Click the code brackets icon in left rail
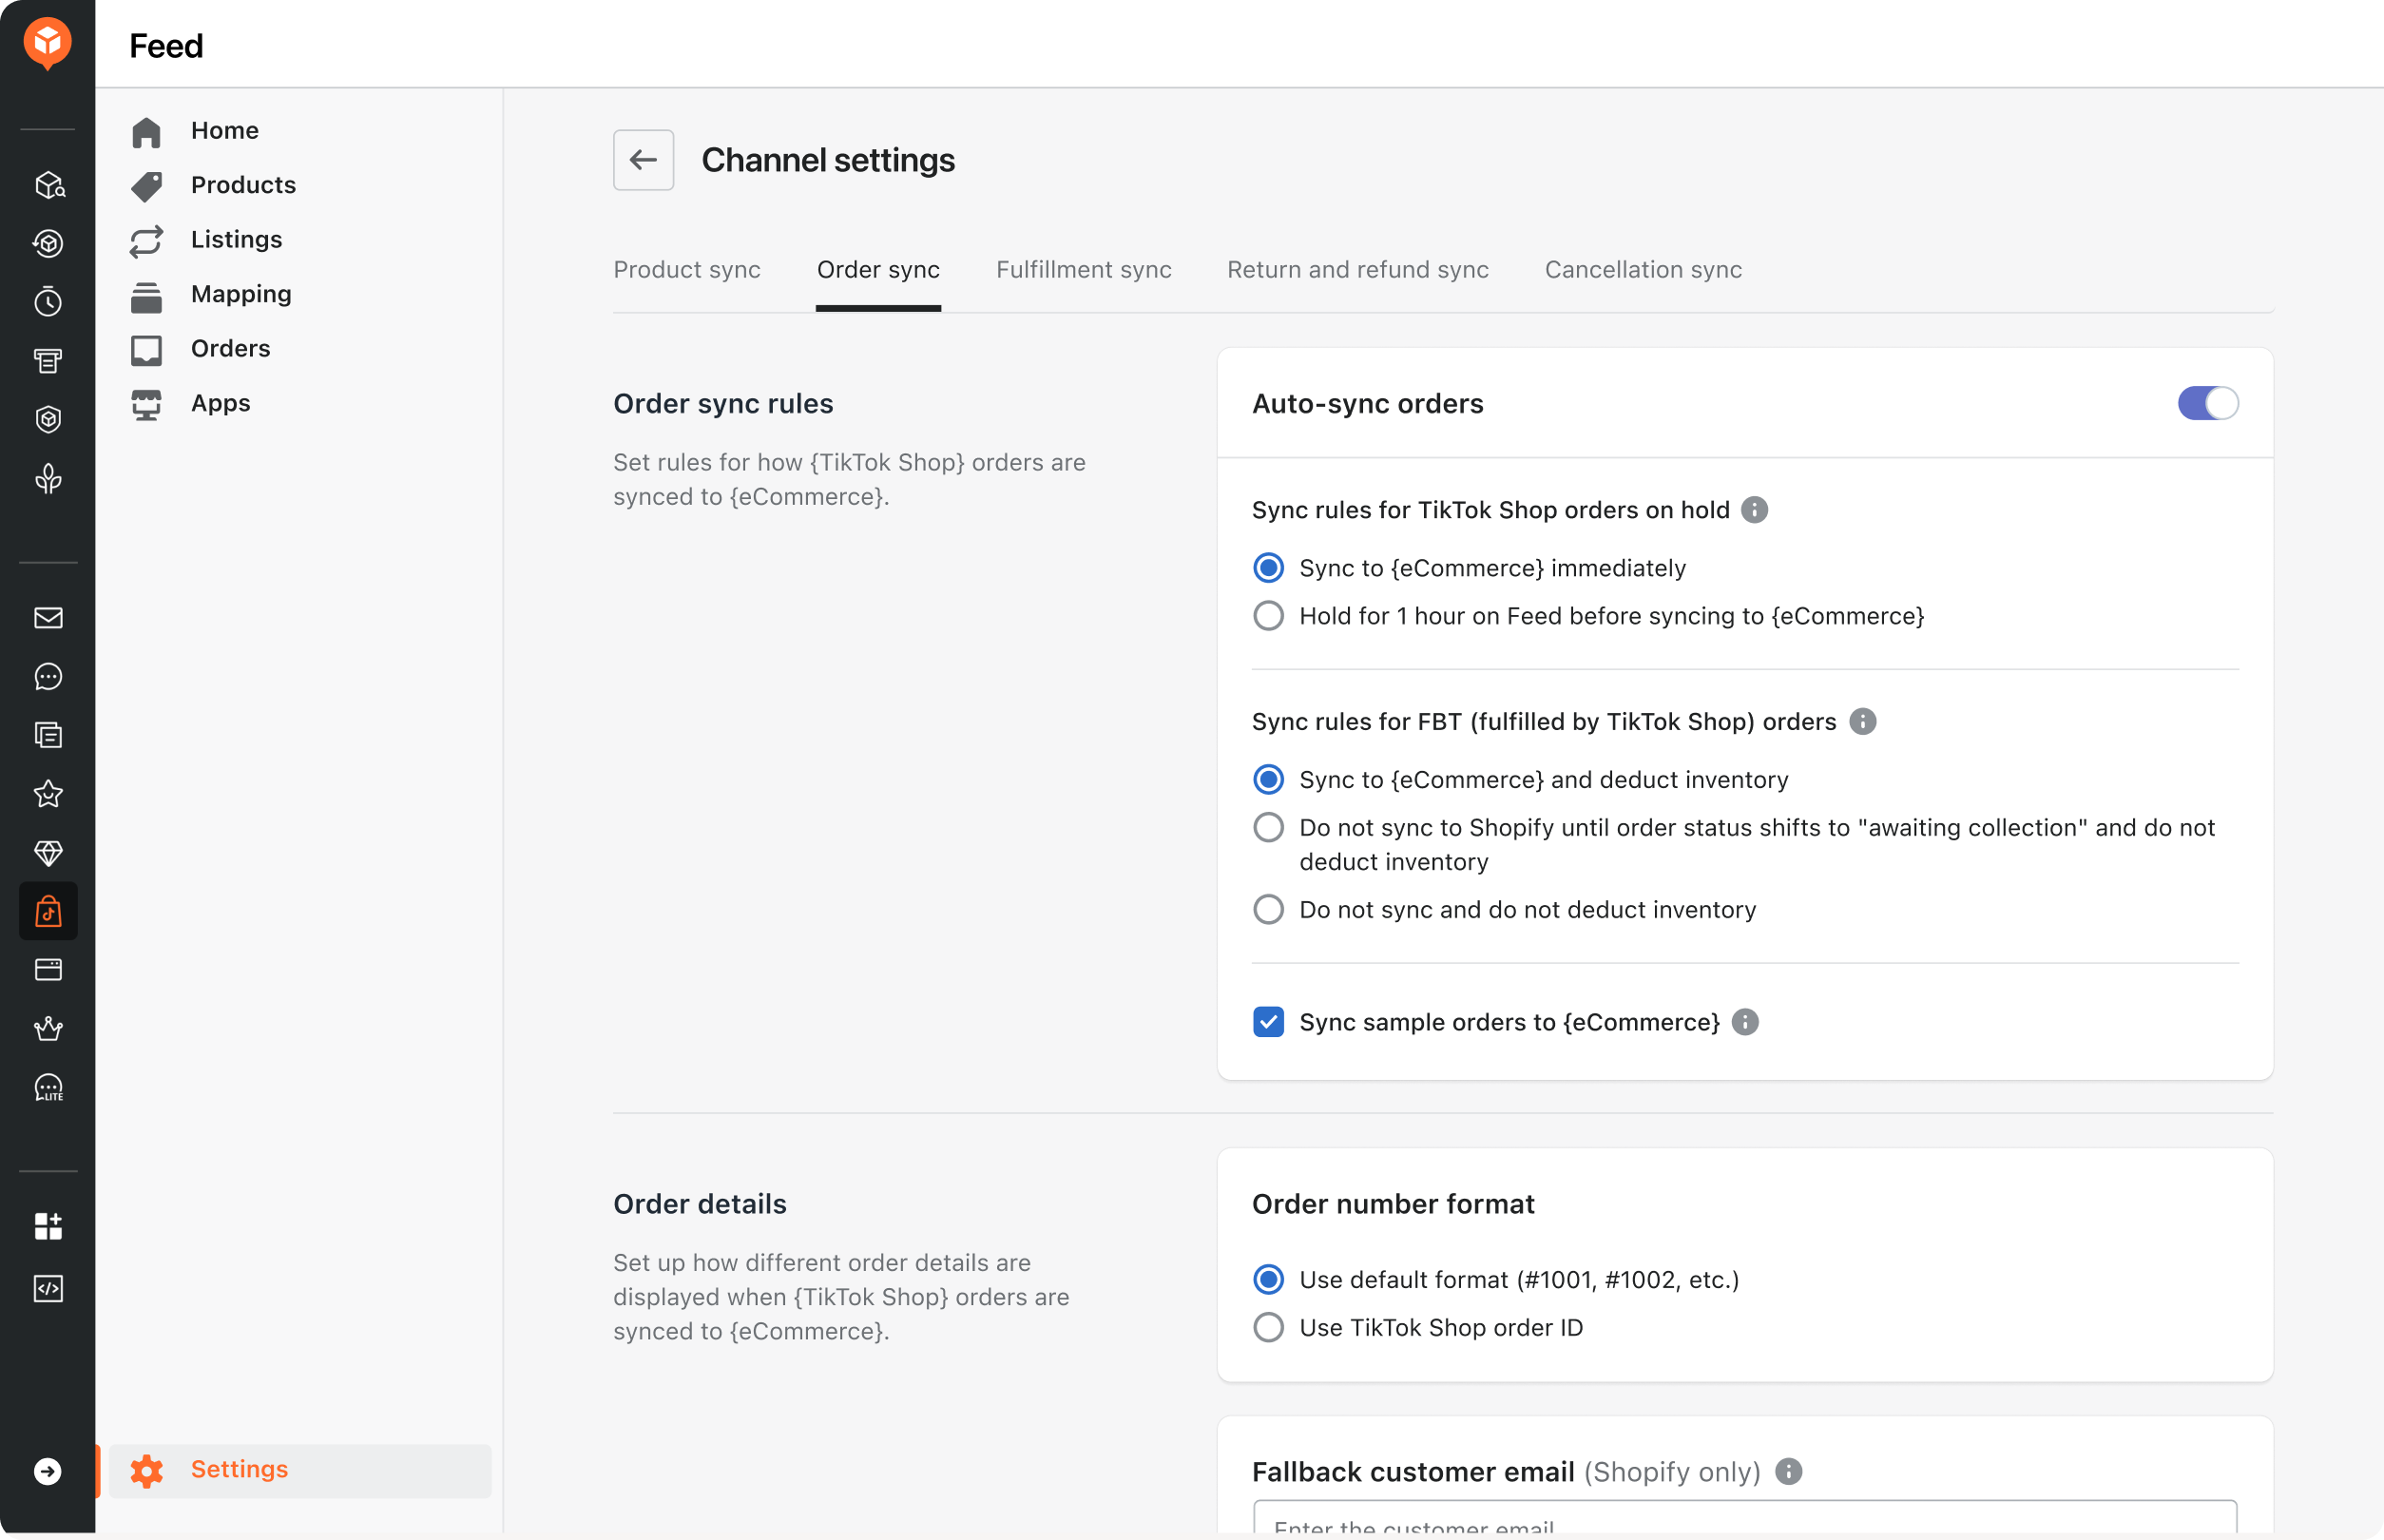The height and width of the screenshot is (1540, 2384). (x=48, y=1288)
